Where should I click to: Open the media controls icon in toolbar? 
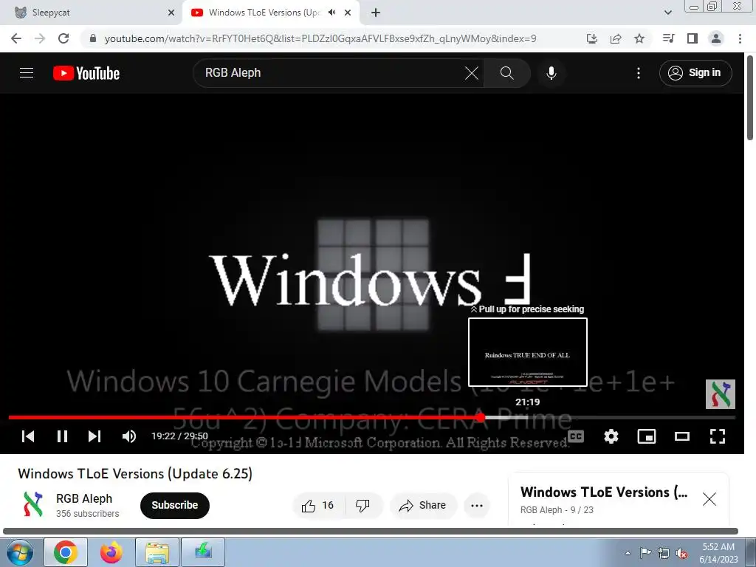click(668, 38)
